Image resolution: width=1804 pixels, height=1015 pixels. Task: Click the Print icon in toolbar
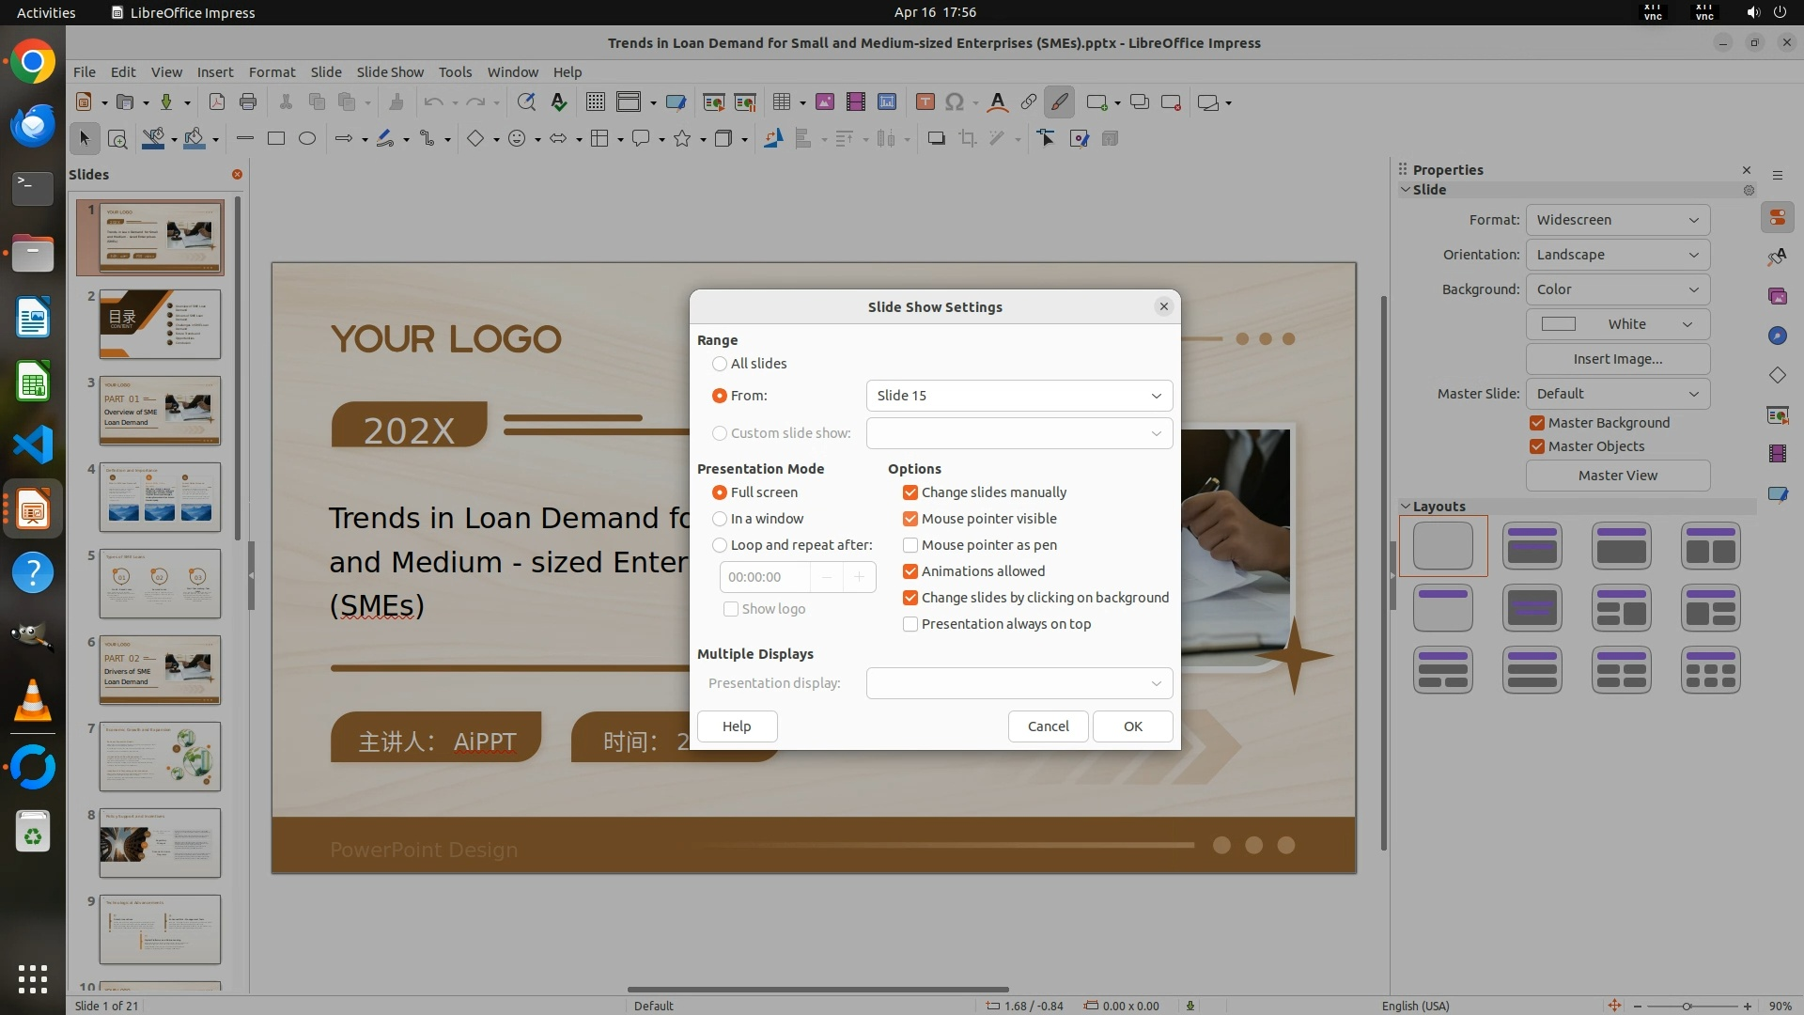(248, 102)
